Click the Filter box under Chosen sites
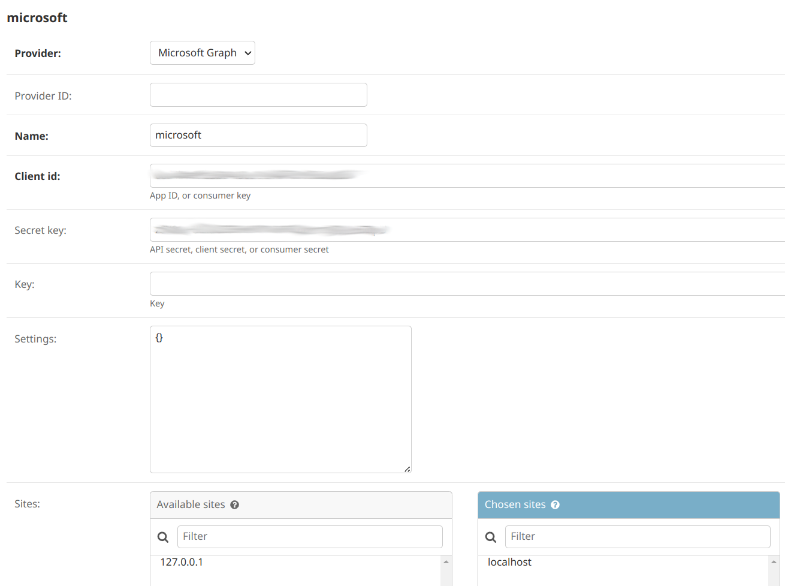Image resolution: width=785 pixels, height=586 pixels. click(x=637, y=537)
